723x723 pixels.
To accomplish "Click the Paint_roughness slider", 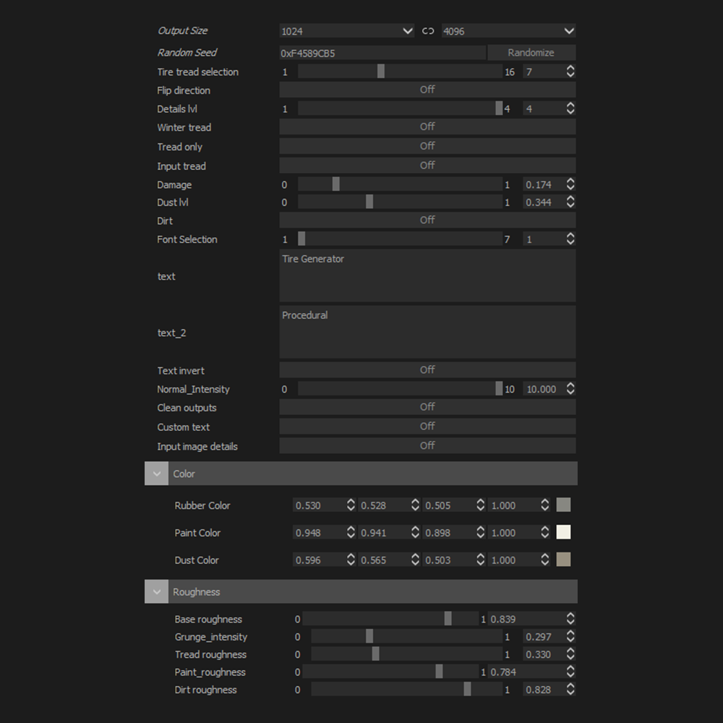I will (390, 672).
